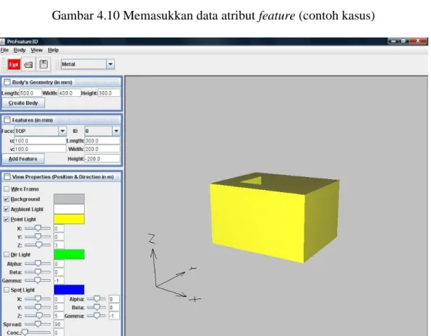Click the Spot Light Z slider

coord(38,316)
